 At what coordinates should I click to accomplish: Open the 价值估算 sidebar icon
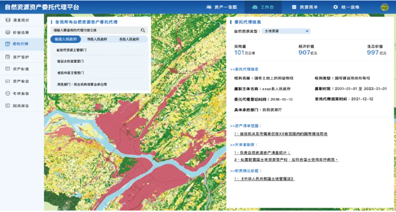coord(8,32)
